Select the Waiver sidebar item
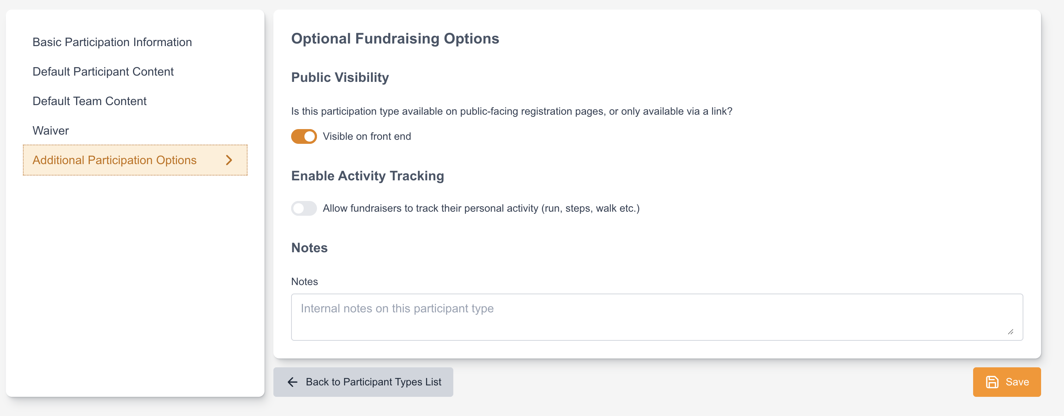This screenshot has height=416, width=1064. (x=50, y=131)
